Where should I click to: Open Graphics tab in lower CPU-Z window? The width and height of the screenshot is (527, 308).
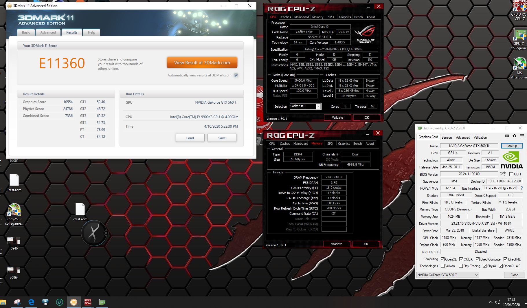(344, 144)
